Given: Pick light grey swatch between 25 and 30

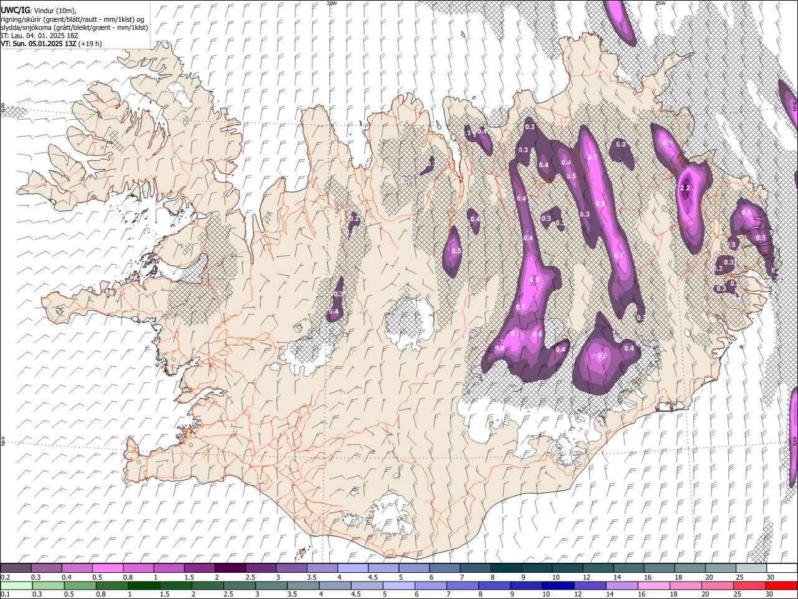Looking at the screenshot, I should [x=751, y=568].
